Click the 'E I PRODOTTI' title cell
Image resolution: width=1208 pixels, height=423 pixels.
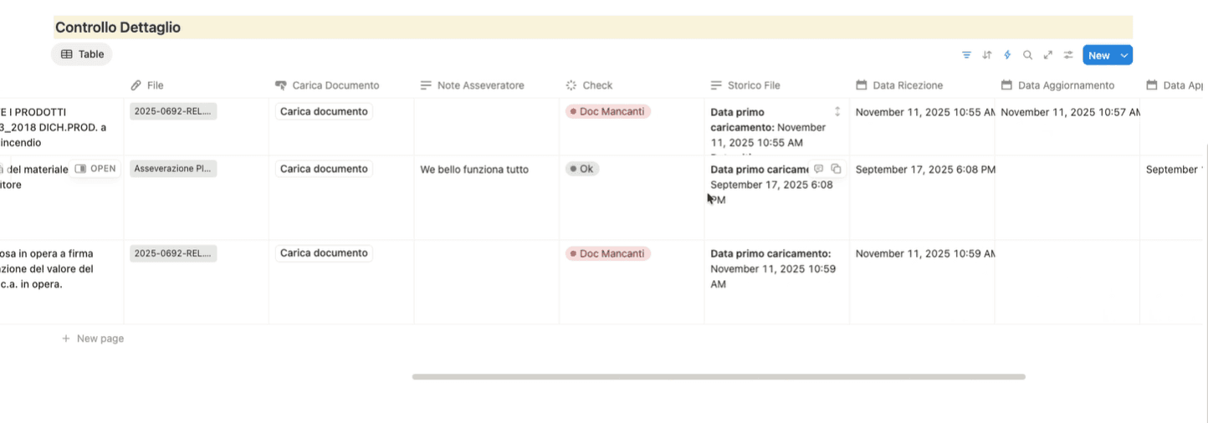pyautogui.click(x=54, y=127)
